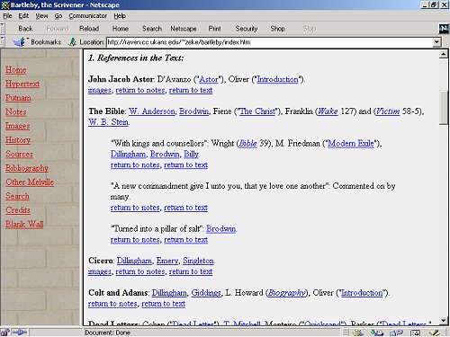The height and width of the screenshot is (337, 450).
Task: Open Navigator from the component bar
Action: pos(357,333)
